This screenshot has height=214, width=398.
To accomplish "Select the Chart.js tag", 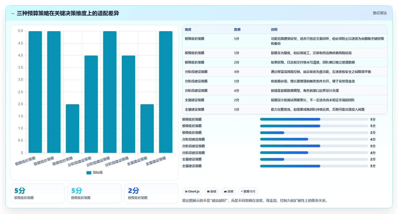I will pos(192,191).
